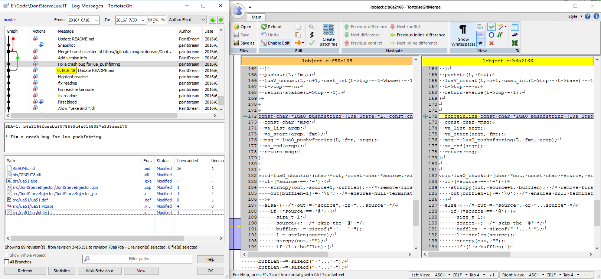Jump to Previous inline difference
Image resolution: width=601 pixels, height=279 pixels.
click(x=417, y=35)
